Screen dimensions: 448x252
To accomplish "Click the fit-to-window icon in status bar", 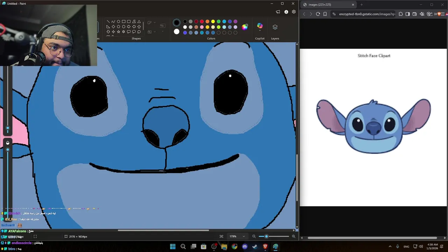I will click(x=221, y=237).
